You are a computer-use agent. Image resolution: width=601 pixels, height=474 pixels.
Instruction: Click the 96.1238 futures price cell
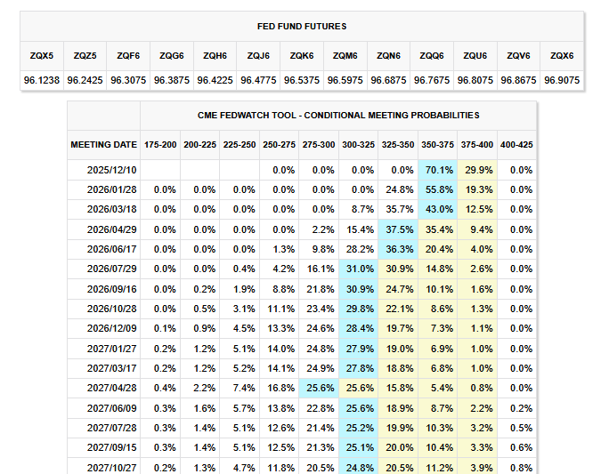[x=43, y=80]
